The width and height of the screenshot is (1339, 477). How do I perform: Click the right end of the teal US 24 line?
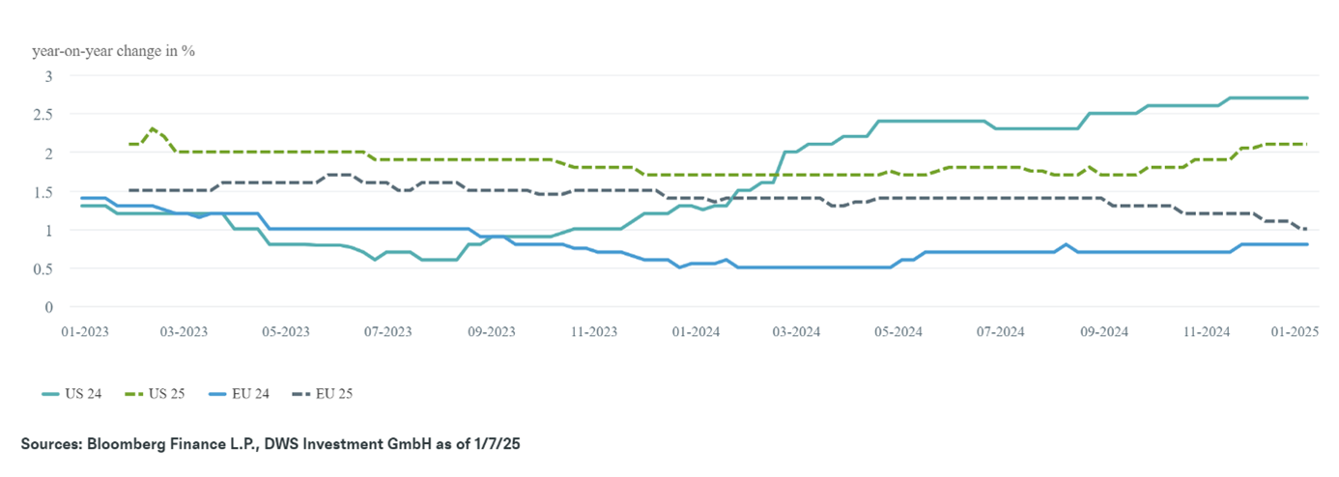[x=1307, y=98]
